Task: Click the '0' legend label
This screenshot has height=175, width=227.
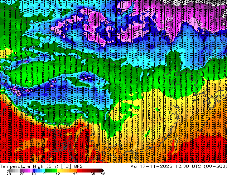Action: pos(44,174)
